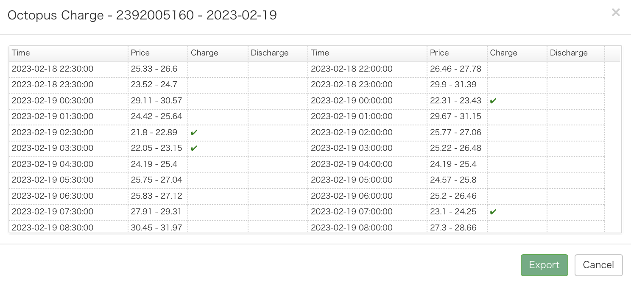The height and width of the screenshot is (283, 631).
Task: Close the Octopus Charge dialog
Action: [x=616, y=13]
